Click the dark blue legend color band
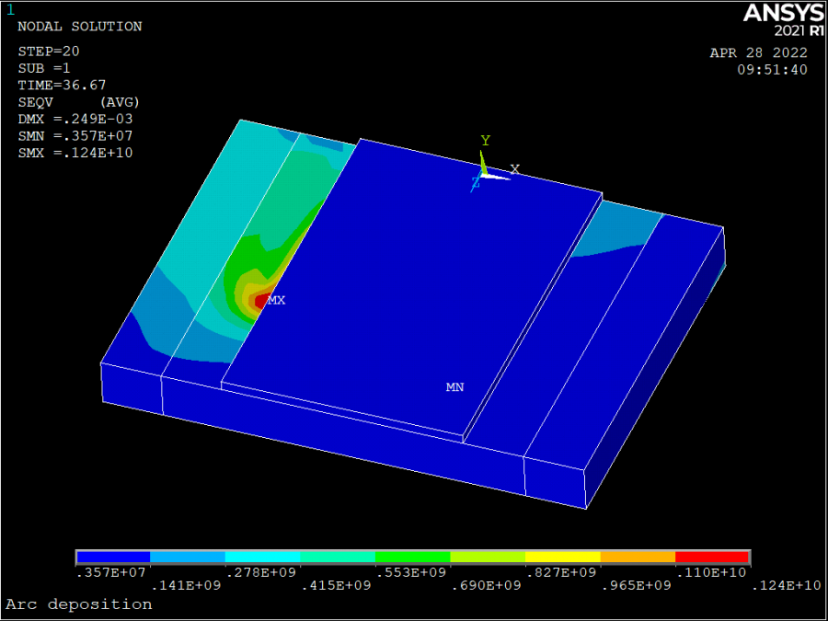The height and width of the screenshot is (621, 828). coord(114,558)
